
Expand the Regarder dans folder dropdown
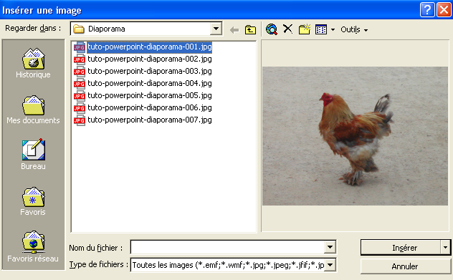[x=216, y=29]
